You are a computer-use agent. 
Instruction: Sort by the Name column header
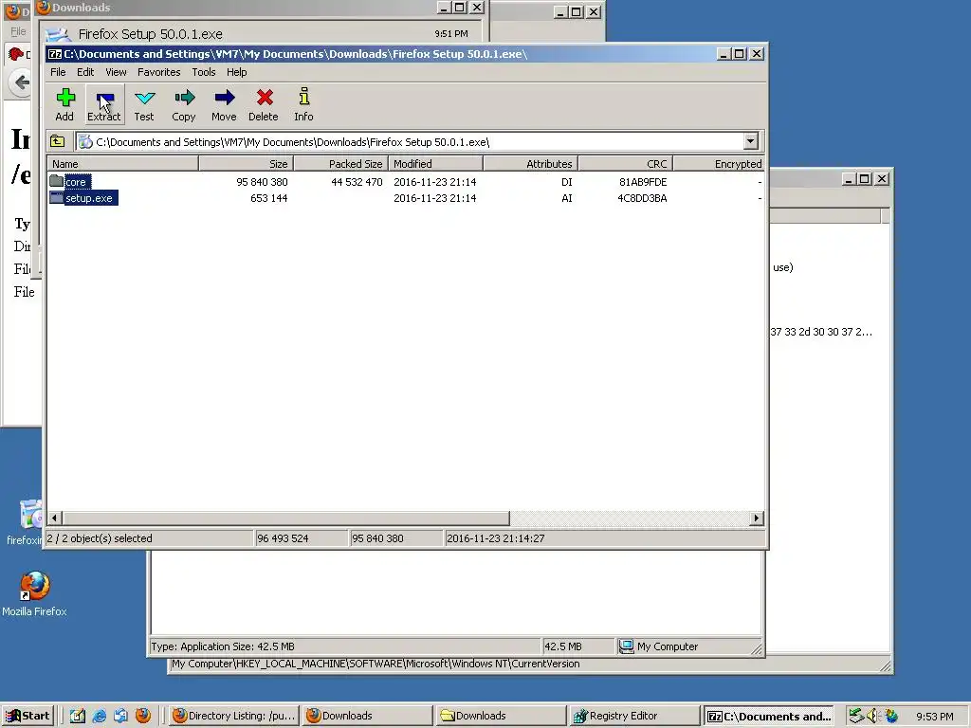click(122, 163)
